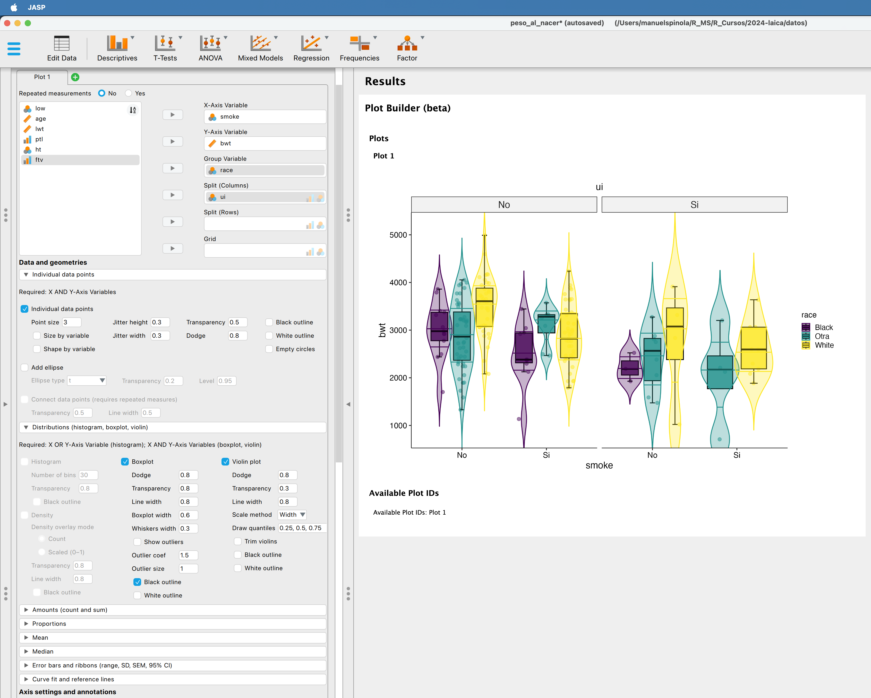
Task: Sort the variable list with sort icon
Action: (133, 110)
